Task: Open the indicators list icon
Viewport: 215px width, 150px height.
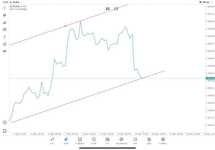Action: [4, 22]
